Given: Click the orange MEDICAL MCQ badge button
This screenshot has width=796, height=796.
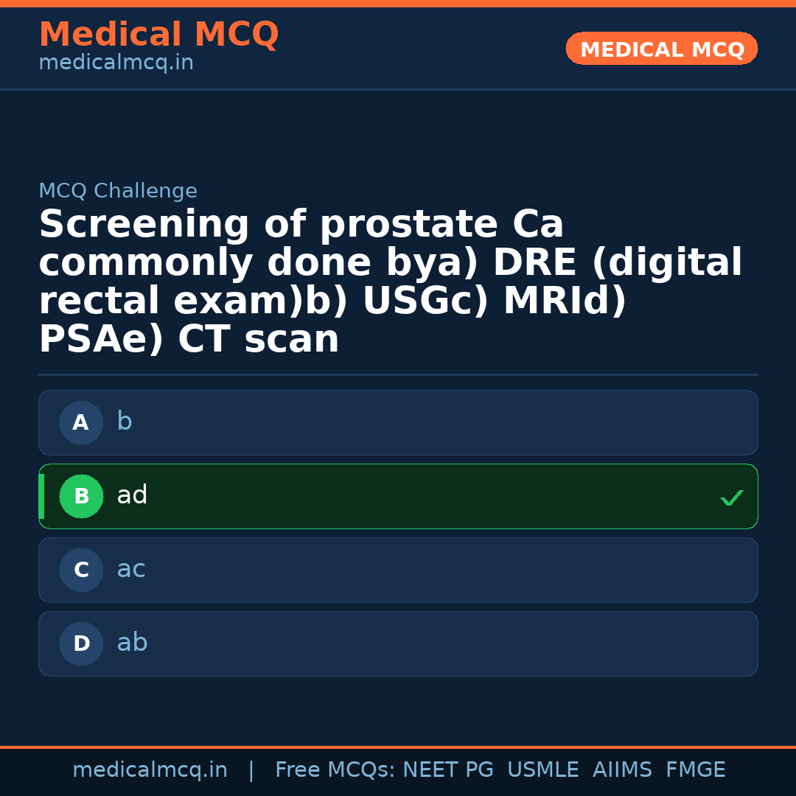Looking at the screenshot, I should 661,49.
